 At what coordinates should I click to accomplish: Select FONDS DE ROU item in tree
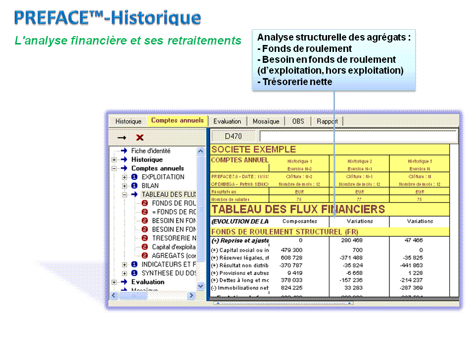click(x=174, y=203)
